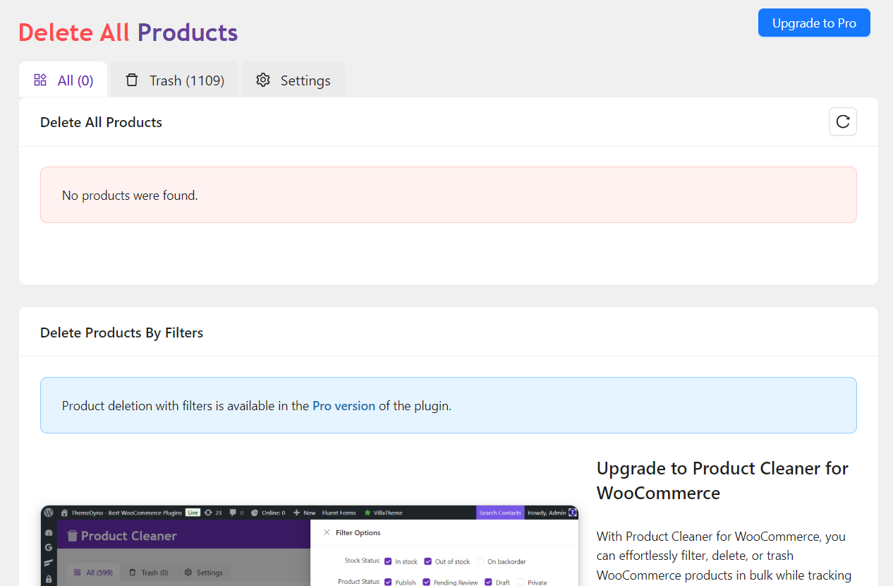
Task: Click the Upgrade to Pro button
Action: click(x=814, y=23)
